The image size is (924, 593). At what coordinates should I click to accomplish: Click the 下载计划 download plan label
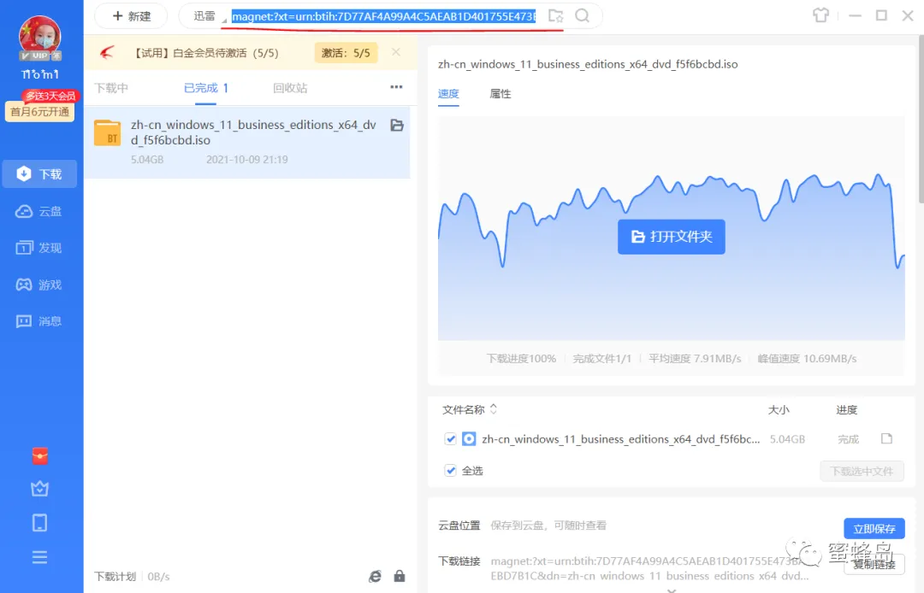115,577
